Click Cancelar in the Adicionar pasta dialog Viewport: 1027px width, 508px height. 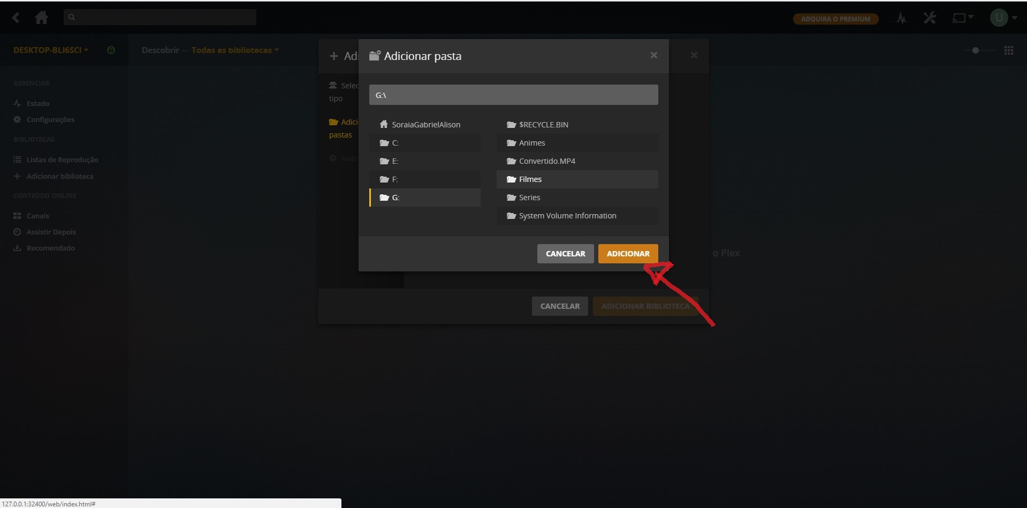pos(565,254)
